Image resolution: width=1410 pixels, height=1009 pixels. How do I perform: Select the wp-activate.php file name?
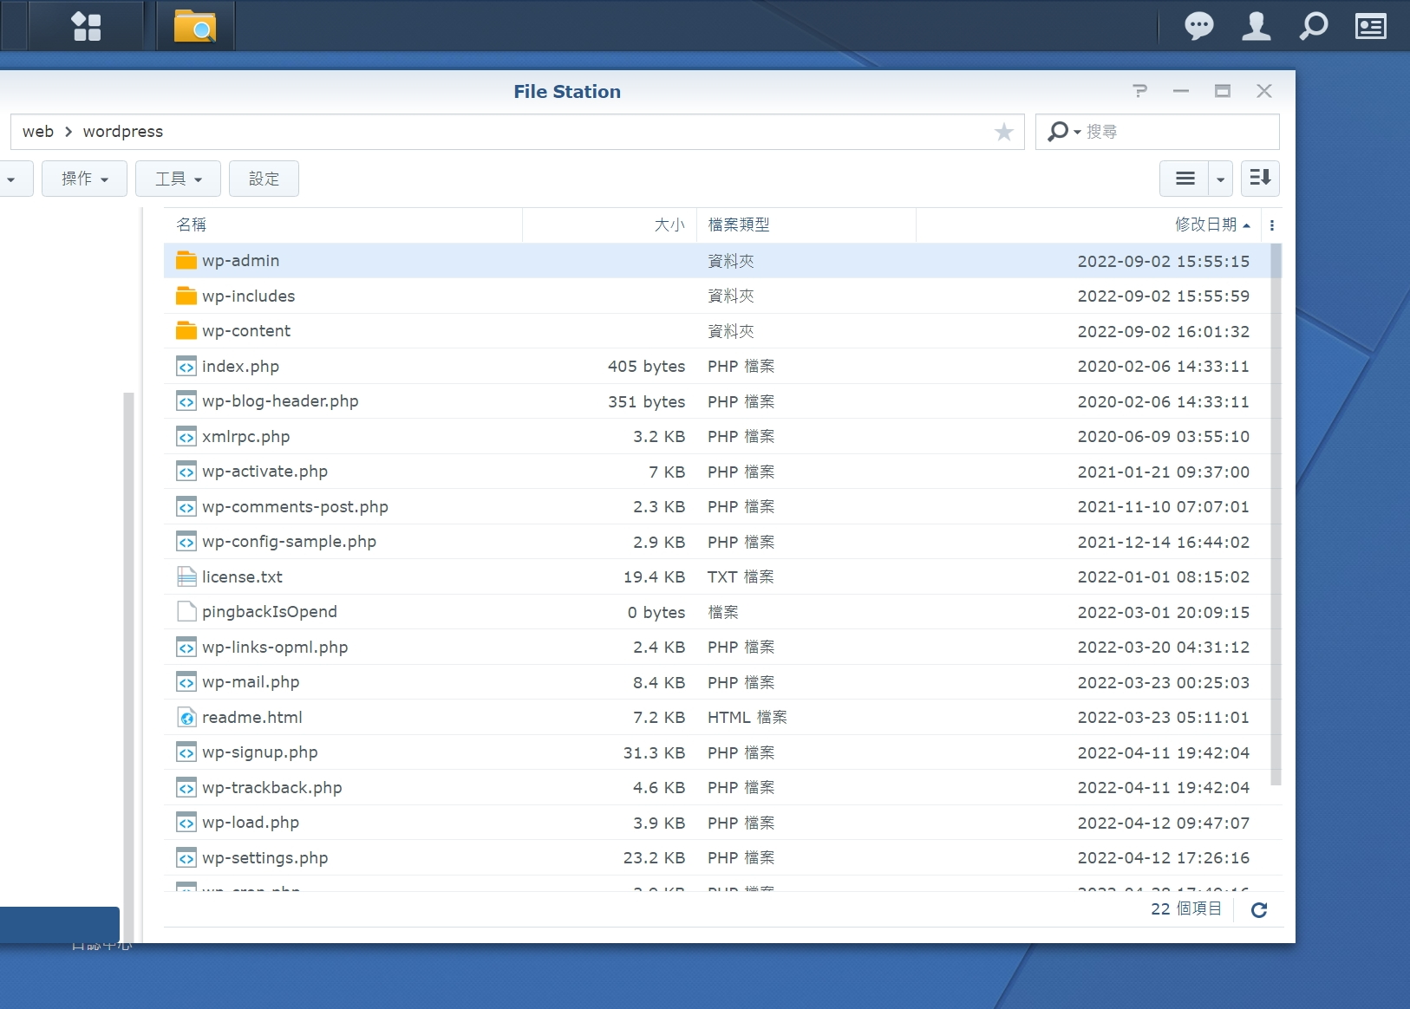(264, 472)
